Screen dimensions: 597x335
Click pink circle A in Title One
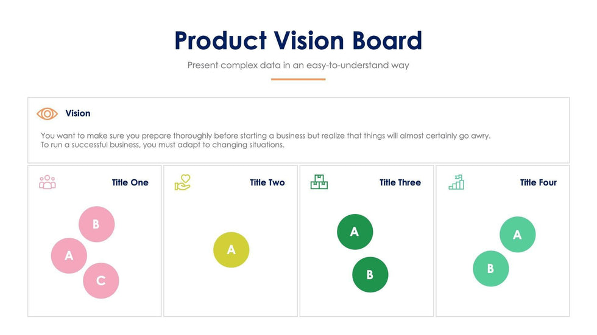[69, 255]
